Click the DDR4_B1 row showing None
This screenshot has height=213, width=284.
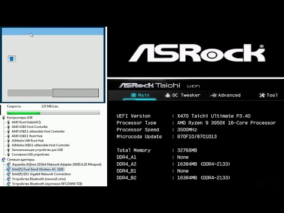[x=153, y=171]
